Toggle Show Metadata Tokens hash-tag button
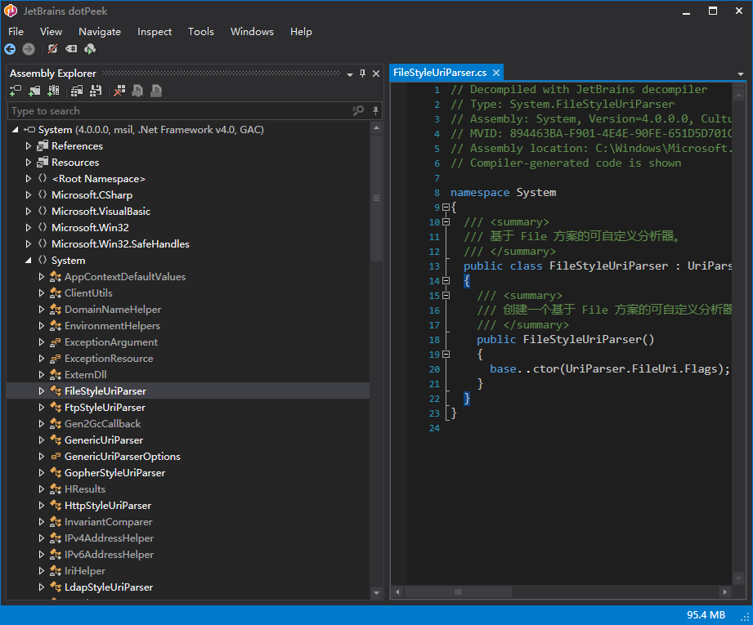Screen dimensions: 753x625 (71, 49)
